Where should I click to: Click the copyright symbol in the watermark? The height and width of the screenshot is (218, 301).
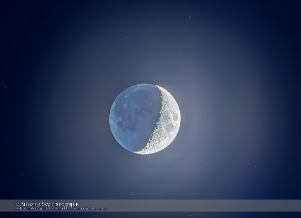(x=17, y=204)
